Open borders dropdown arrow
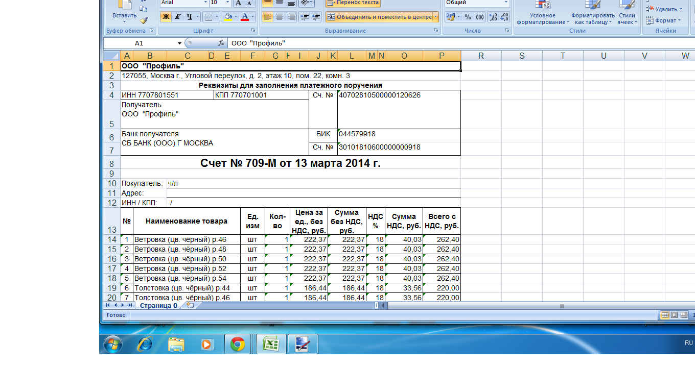The height and width of the screenshot is (392, 695). 217,17
